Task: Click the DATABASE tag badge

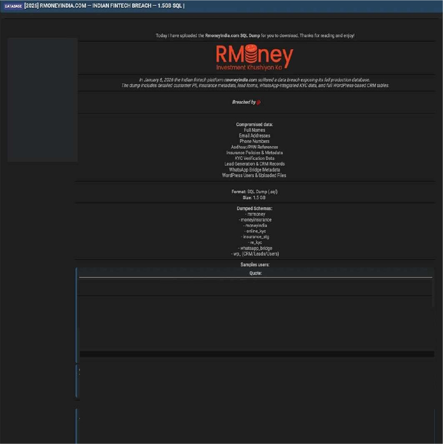Action: click(13, 5)
